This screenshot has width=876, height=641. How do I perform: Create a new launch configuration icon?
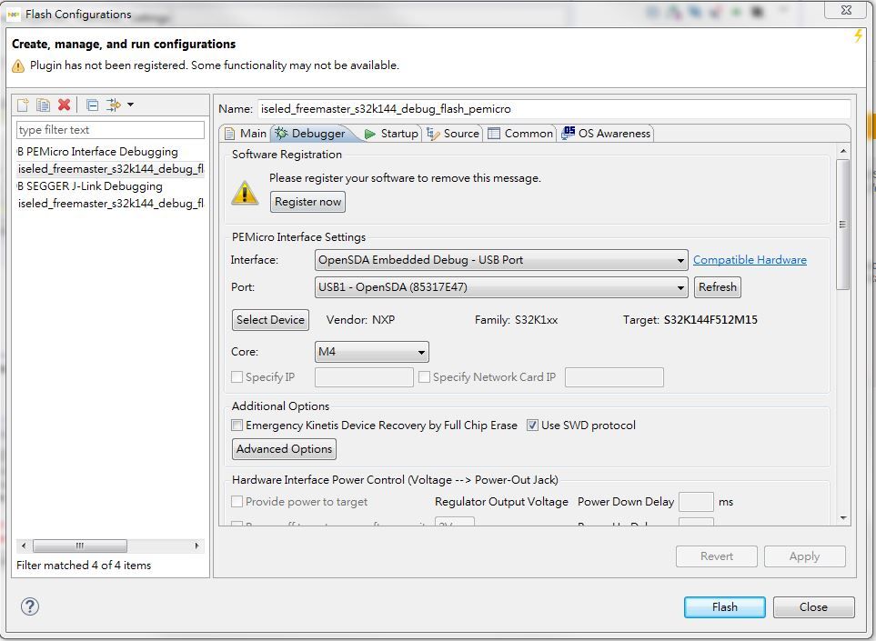pos(23,105)
